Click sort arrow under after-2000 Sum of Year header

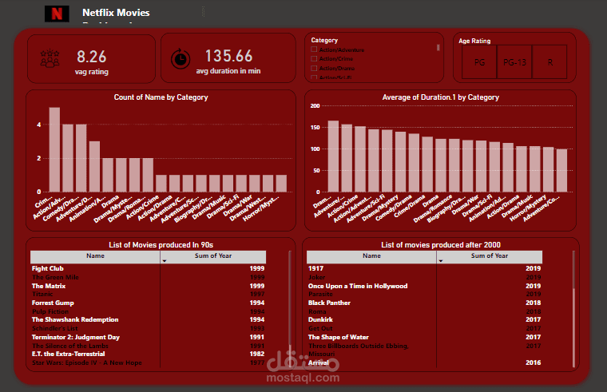tap(441, 261)
